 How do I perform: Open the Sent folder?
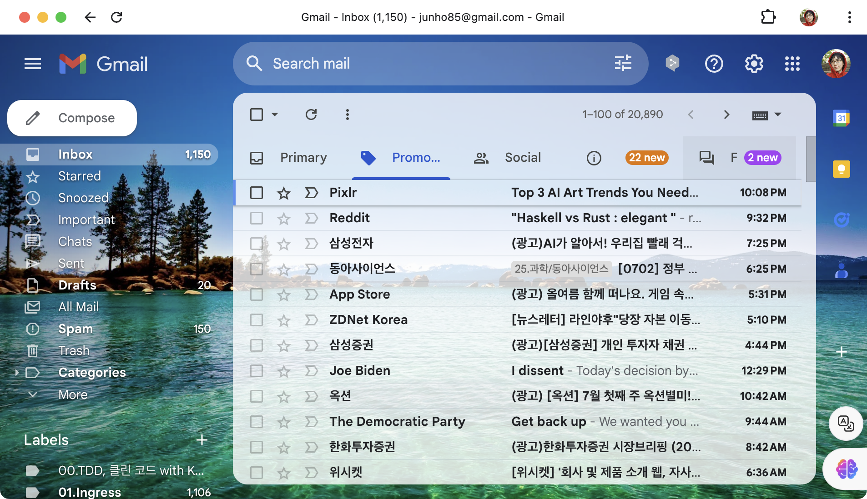pos(109,264)
